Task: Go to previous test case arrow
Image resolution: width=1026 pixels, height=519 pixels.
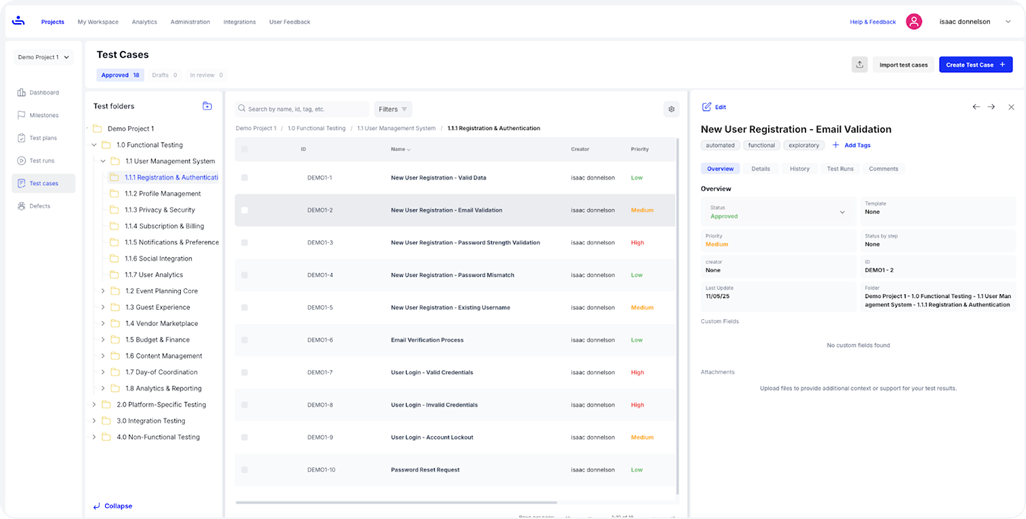Action: coord(976,107)
